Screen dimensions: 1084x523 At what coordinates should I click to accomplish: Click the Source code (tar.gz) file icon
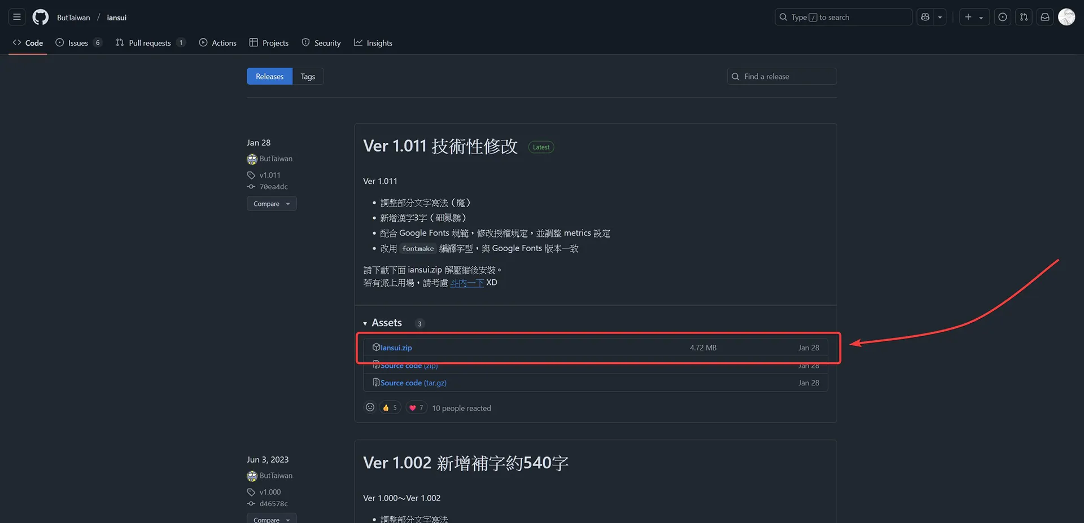(x=376, y=383)
